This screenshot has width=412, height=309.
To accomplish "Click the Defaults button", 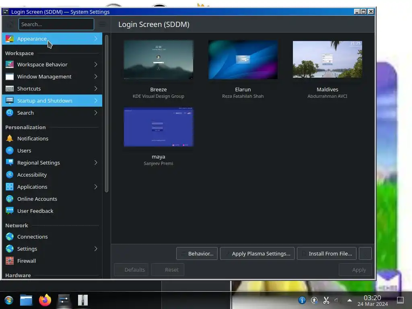I will click(131, 270).
